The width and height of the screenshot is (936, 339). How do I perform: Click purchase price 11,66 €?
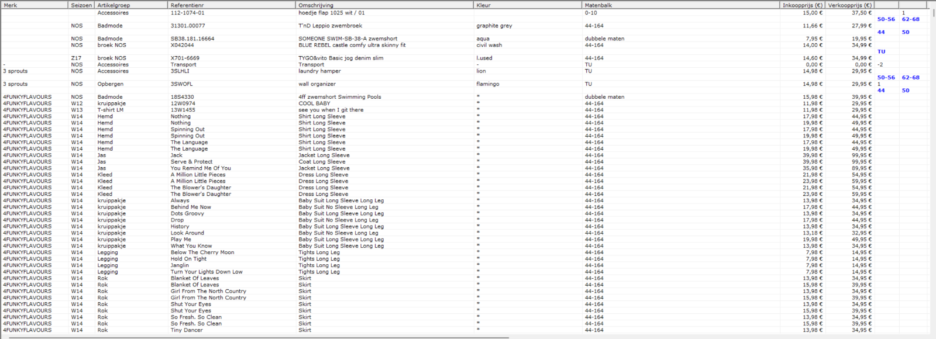coord(813,26)
